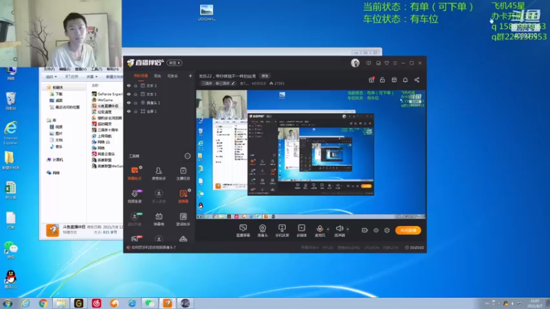Open settings gear in the bottom bar
This screenshot has width=550, height=309.
pos(387,230)
